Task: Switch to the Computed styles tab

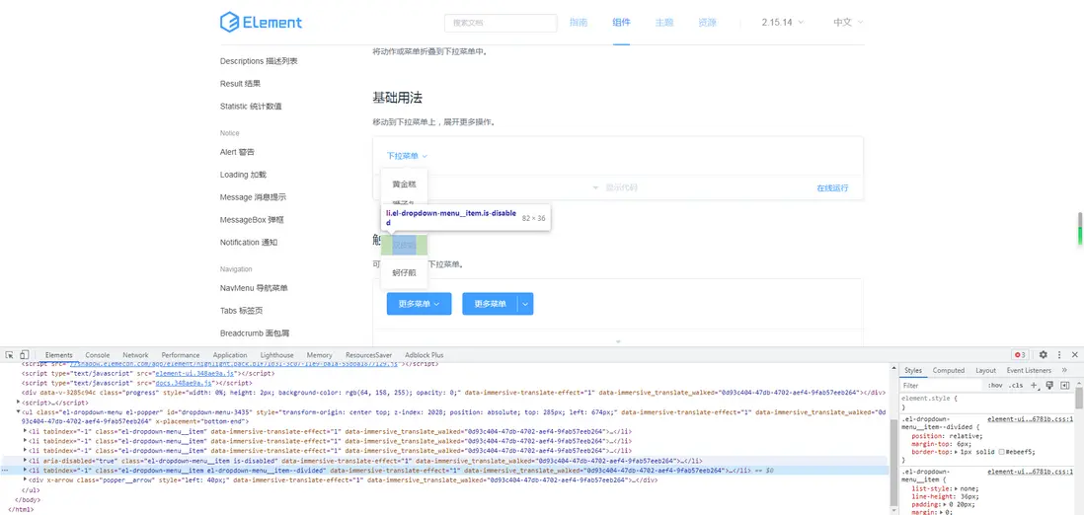Action: tap(949, 371)
